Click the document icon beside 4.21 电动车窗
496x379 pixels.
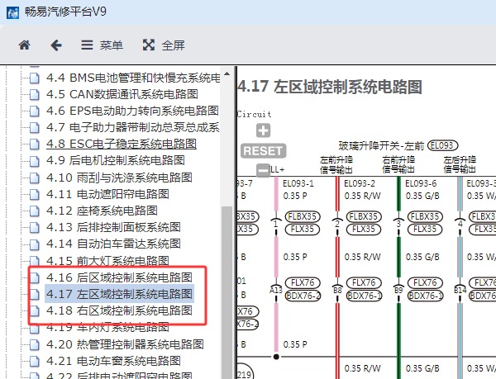[x=35, y=361]
